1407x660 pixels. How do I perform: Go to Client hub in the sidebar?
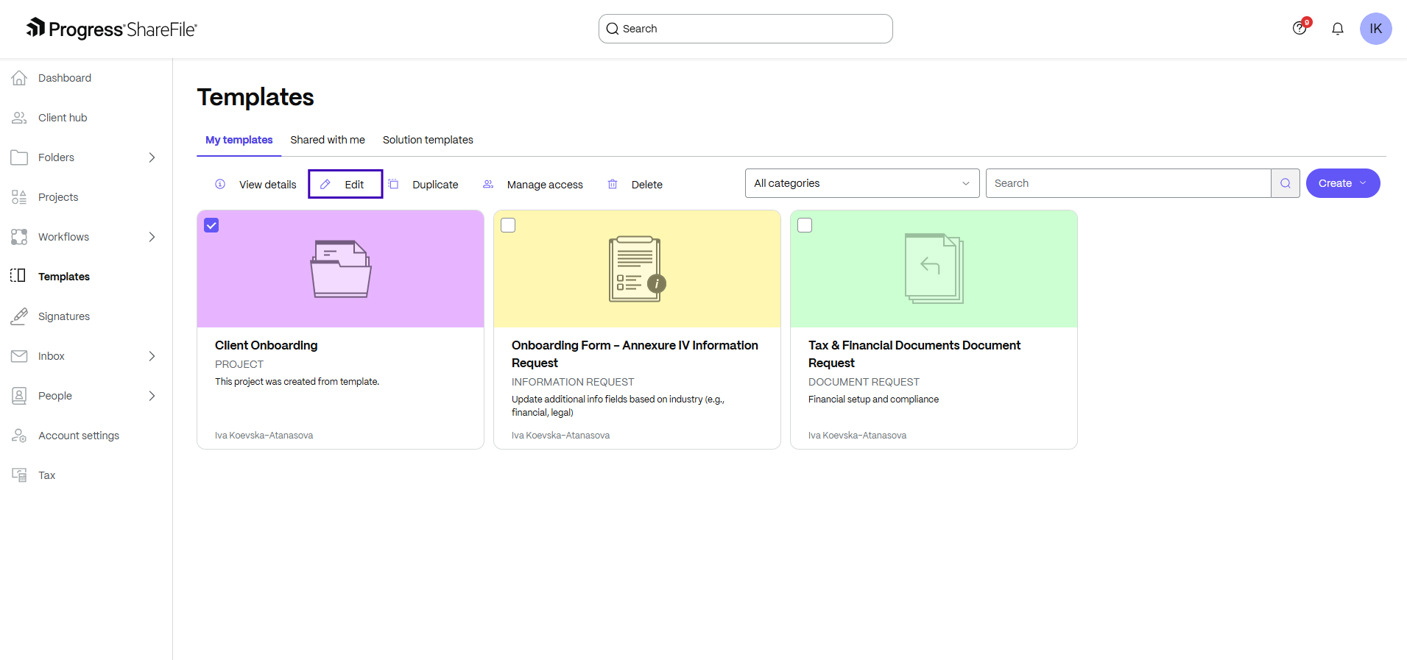coord(63,118)
